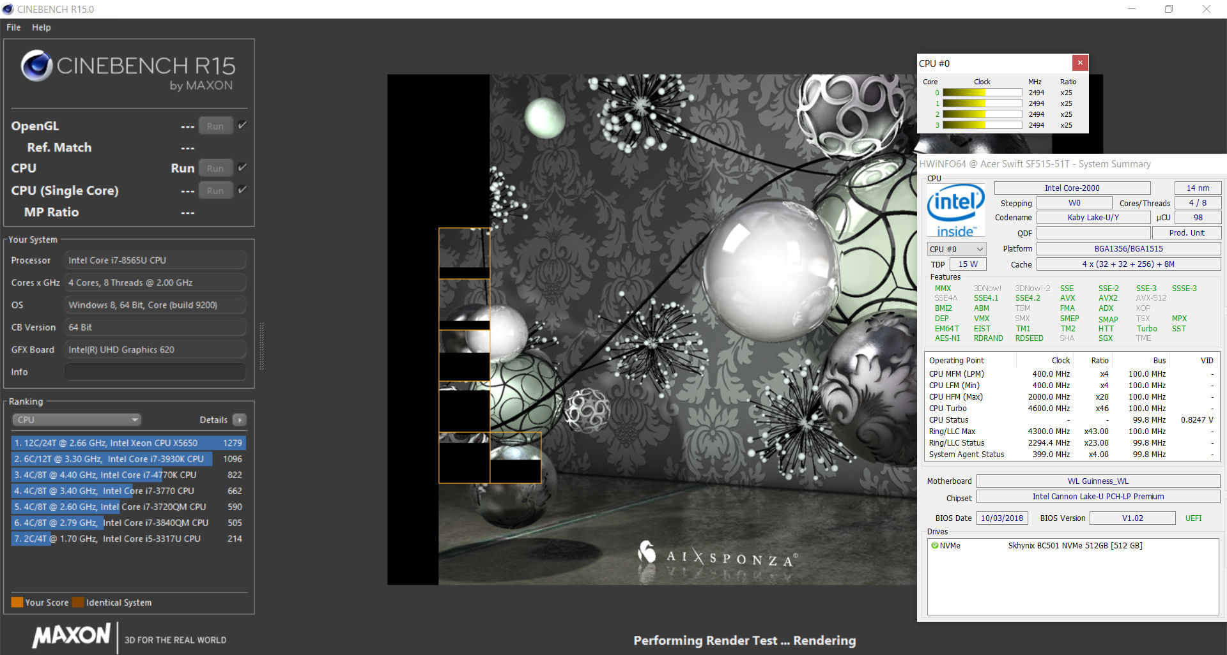This screenshot has height=655, width=1227.
Task: Toggle the OpenGL test checkbox
Action: pyautogui.click(x=242, y=125)
